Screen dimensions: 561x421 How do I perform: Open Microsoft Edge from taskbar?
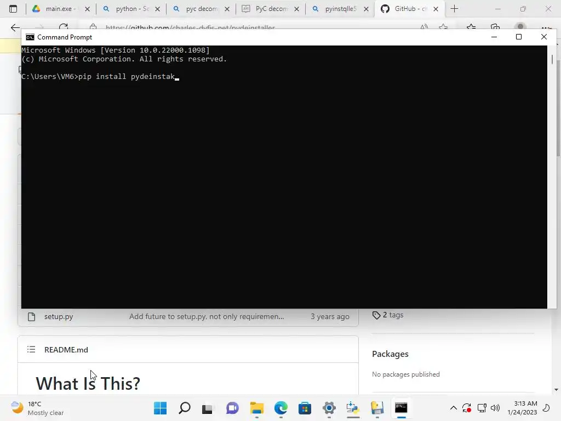click(x=281, y=408)
